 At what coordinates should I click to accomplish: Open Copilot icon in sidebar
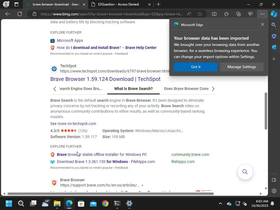coord(274,14)
